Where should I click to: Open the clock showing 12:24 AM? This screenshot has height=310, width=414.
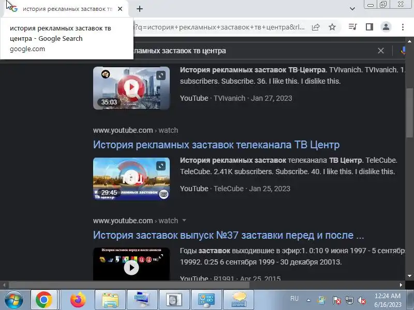click(388, 300)
